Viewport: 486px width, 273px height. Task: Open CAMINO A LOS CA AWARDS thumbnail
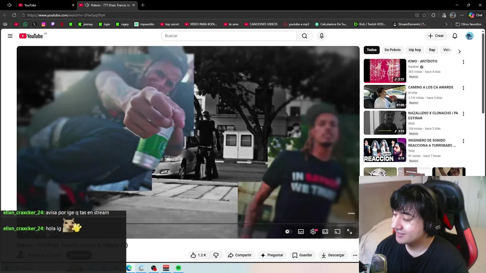385,97
